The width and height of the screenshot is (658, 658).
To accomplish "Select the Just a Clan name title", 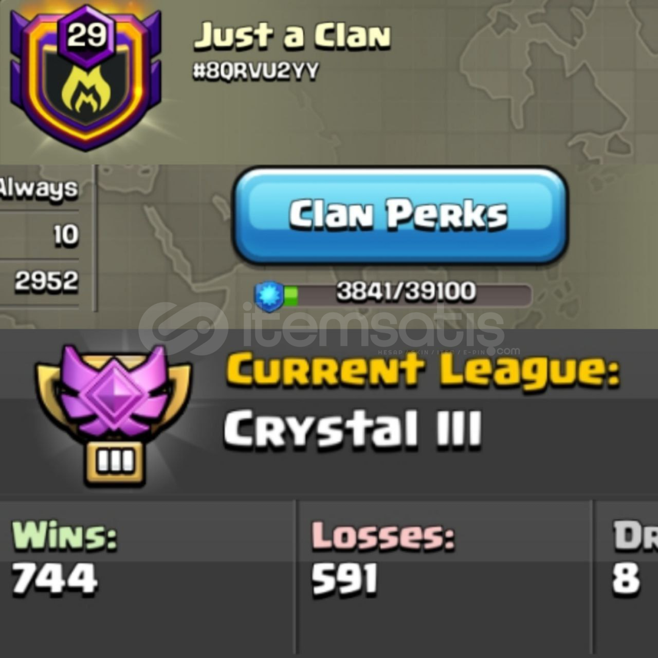I will [x=292, y=35].
